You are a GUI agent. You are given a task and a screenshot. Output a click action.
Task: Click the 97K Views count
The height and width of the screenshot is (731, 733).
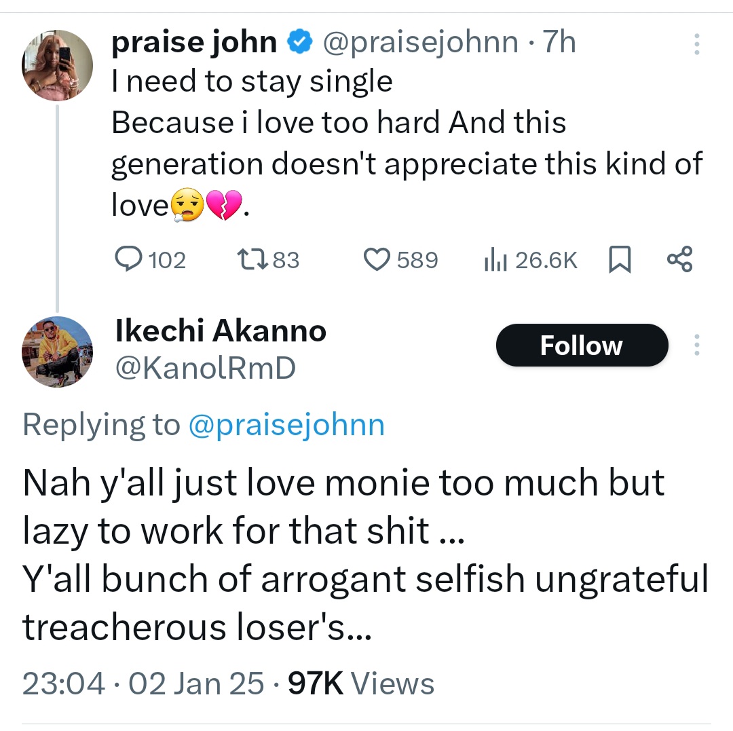(361, 683)
